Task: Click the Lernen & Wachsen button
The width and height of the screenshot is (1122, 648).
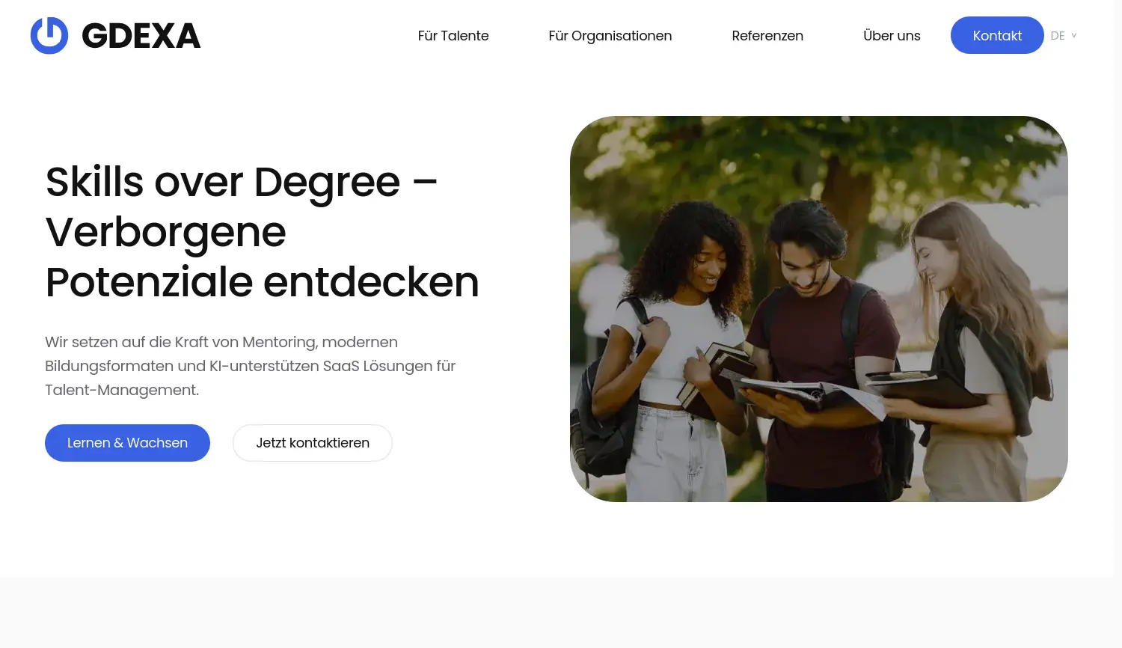Action: [127, 443]
